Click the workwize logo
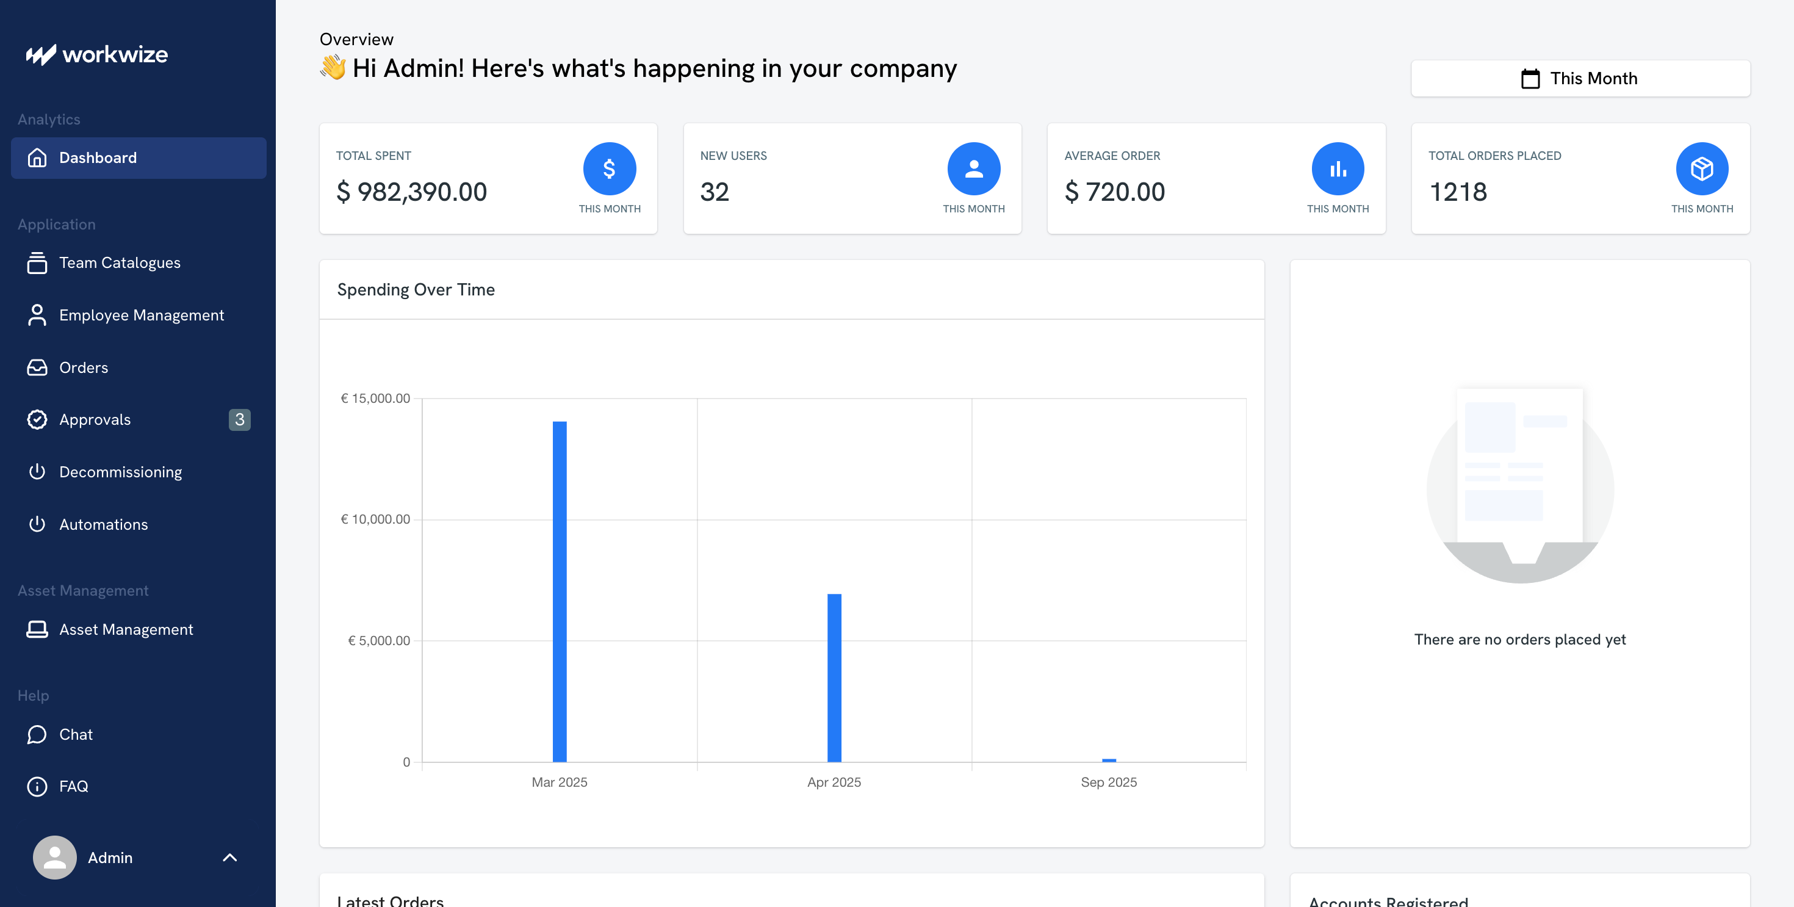1794x907 pixels. [x=97, y=54]
